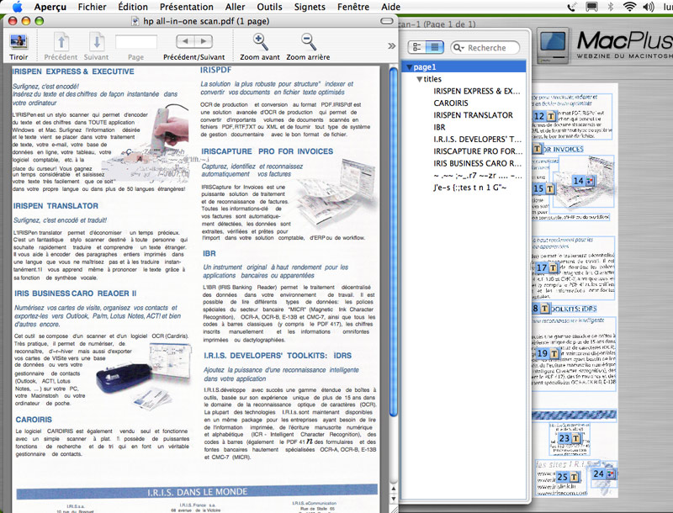The width and height of the screenshot is (673, 513).
Task: Click the document scrollbar down arrow
Action: [x=393, y=499]
